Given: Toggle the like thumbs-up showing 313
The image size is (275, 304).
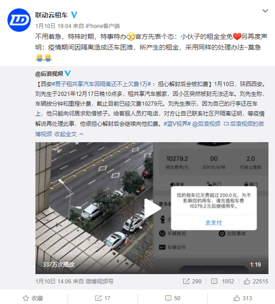Looking at the screenshot, I should pyautogui.click(x=243, y=298).
